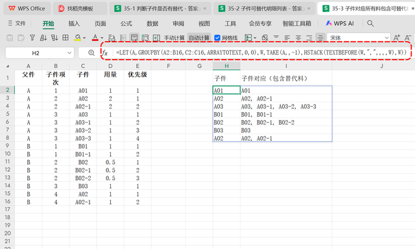Click the magnifier icon beside the name box
The image size is (415, 249).
pyautogui.click(x=91, y=53)
